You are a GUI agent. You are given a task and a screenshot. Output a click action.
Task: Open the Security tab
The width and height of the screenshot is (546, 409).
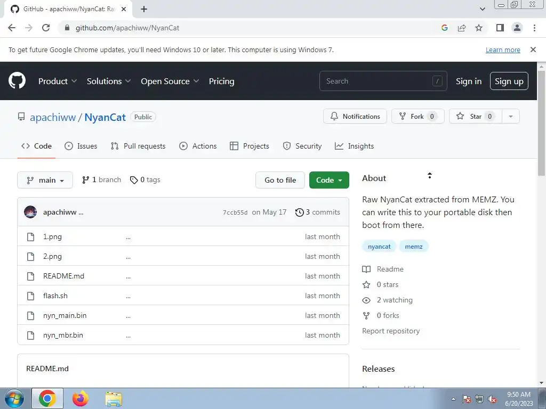click(x=302, y=146)
